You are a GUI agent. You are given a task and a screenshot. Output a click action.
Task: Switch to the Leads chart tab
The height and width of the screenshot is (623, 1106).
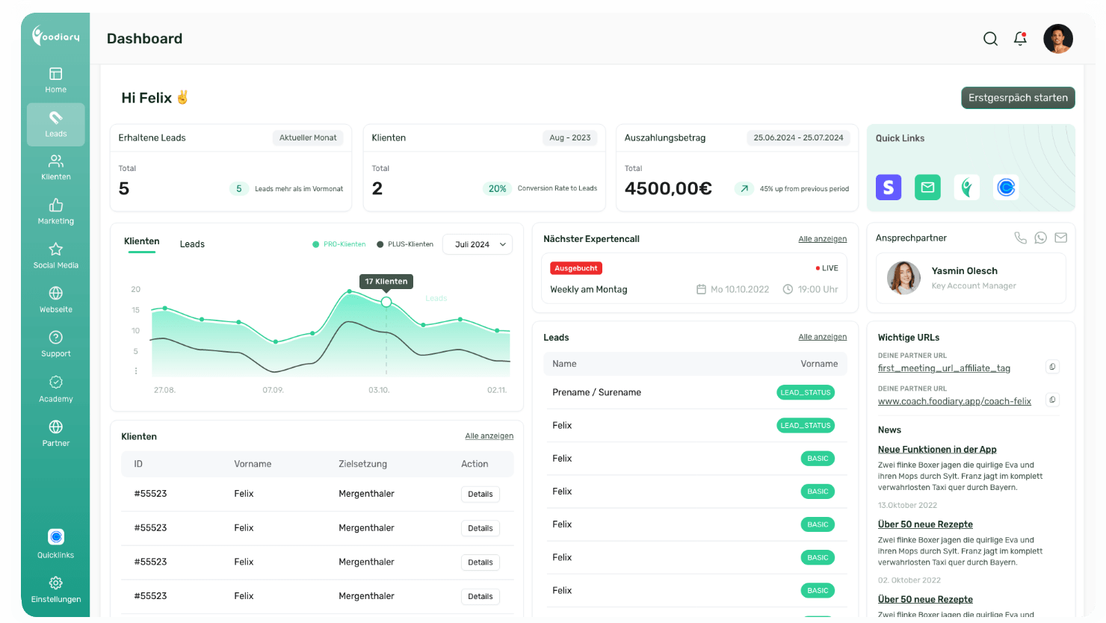[192, 244]
